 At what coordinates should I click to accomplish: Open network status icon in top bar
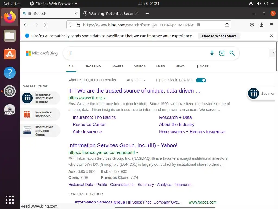251,4
